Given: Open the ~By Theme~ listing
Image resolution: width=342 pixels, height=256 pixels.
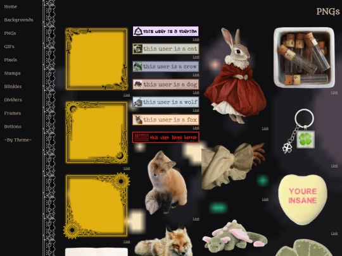Looking at the screenshot, I should 18,140.
